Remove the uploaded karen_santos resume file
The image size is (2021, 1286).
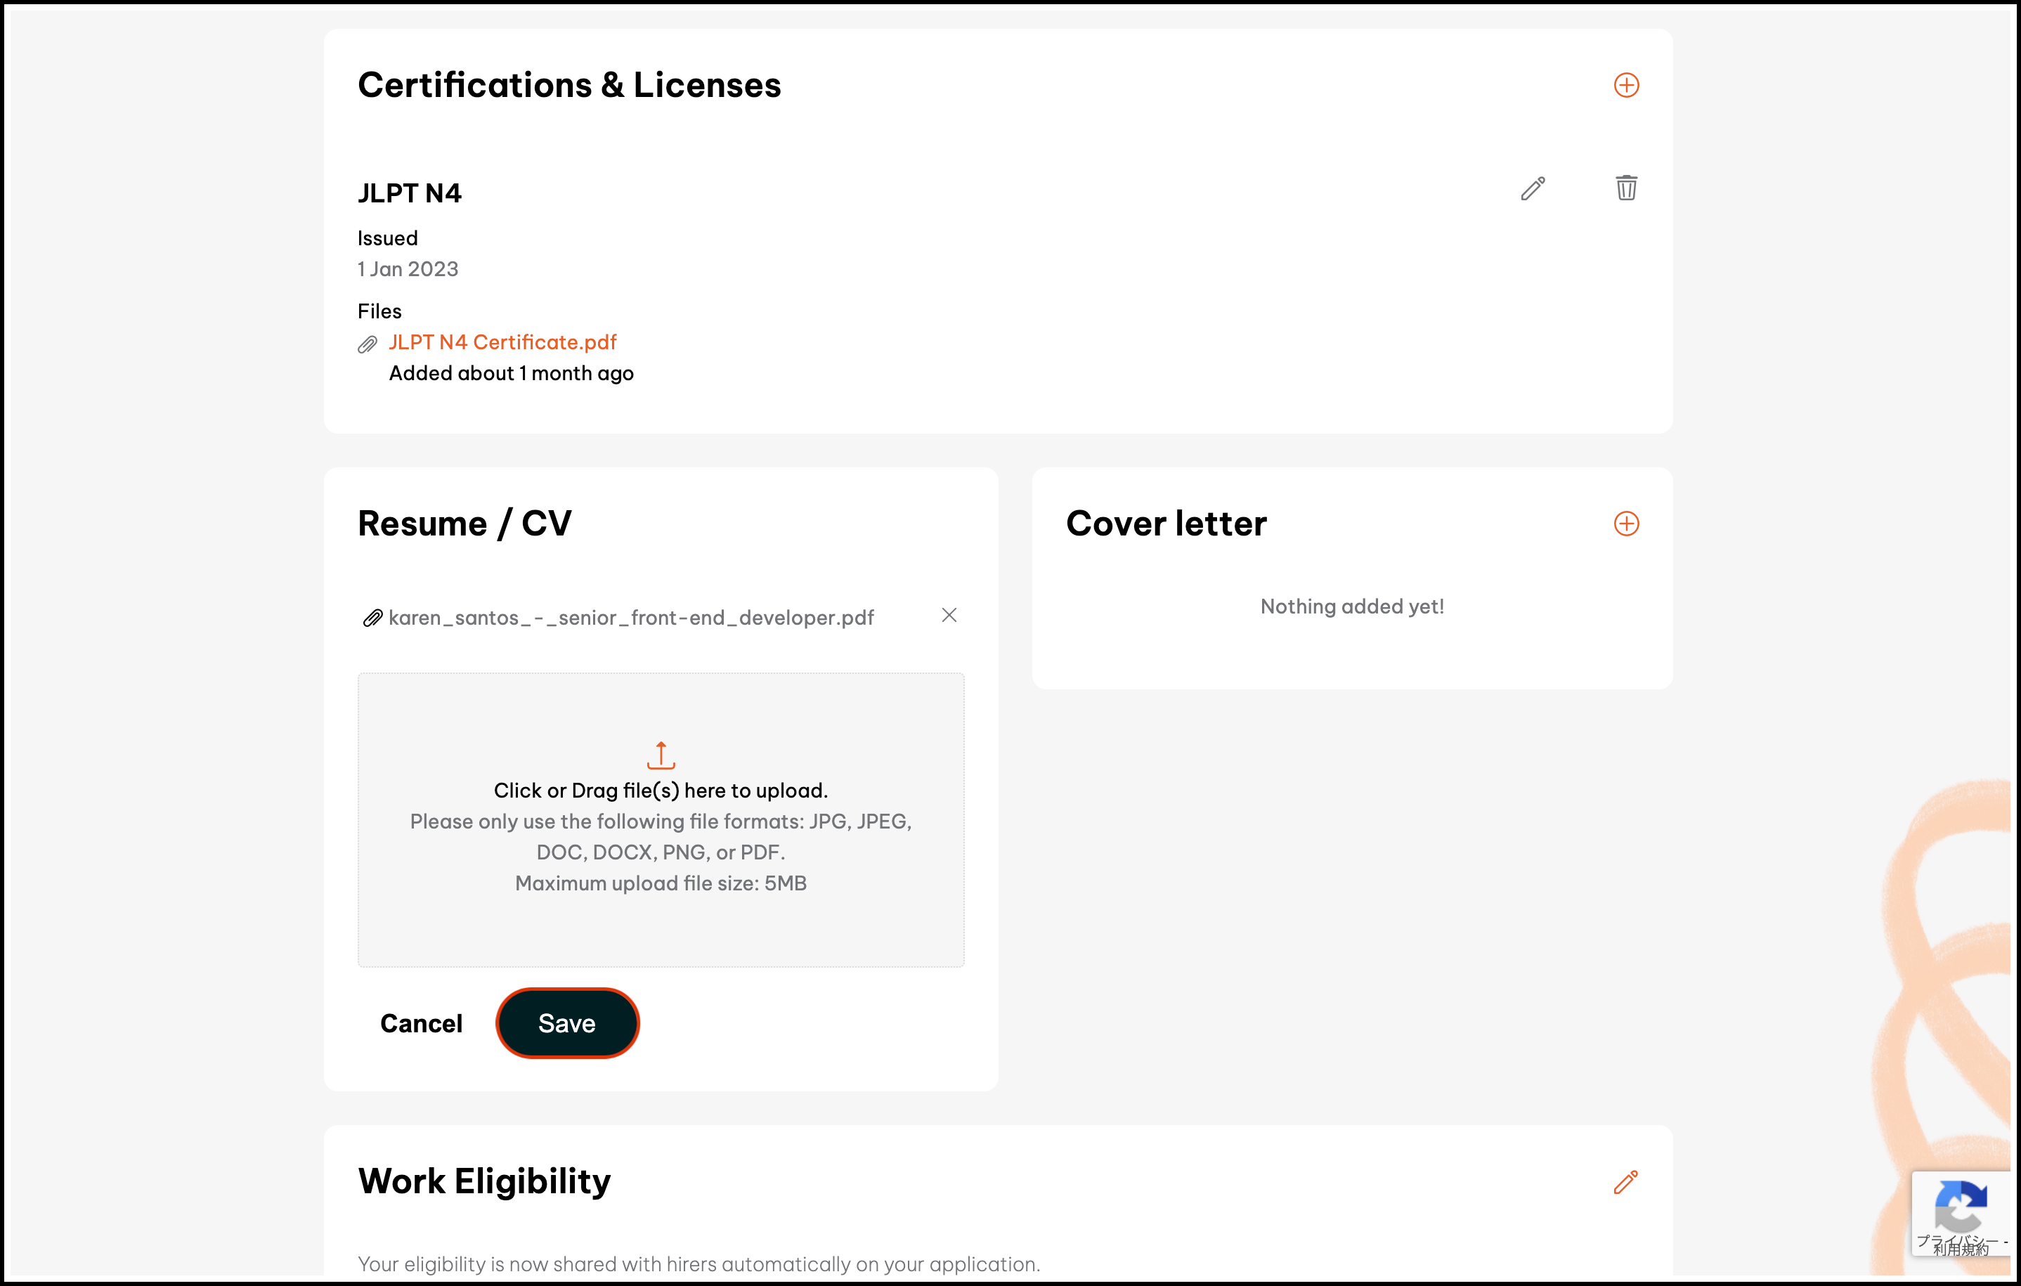pos(949,616)
